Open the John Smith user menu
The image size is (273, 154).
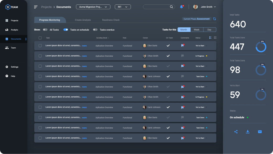tap(205, 7)
